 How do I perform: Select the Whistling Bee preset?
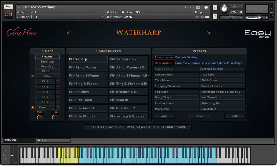pyautogui.click(x=223, y=103)
